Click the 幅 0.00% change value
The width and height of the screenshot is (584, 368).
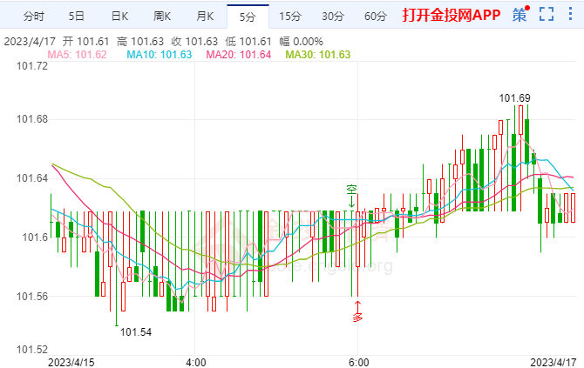coord(301,41)
